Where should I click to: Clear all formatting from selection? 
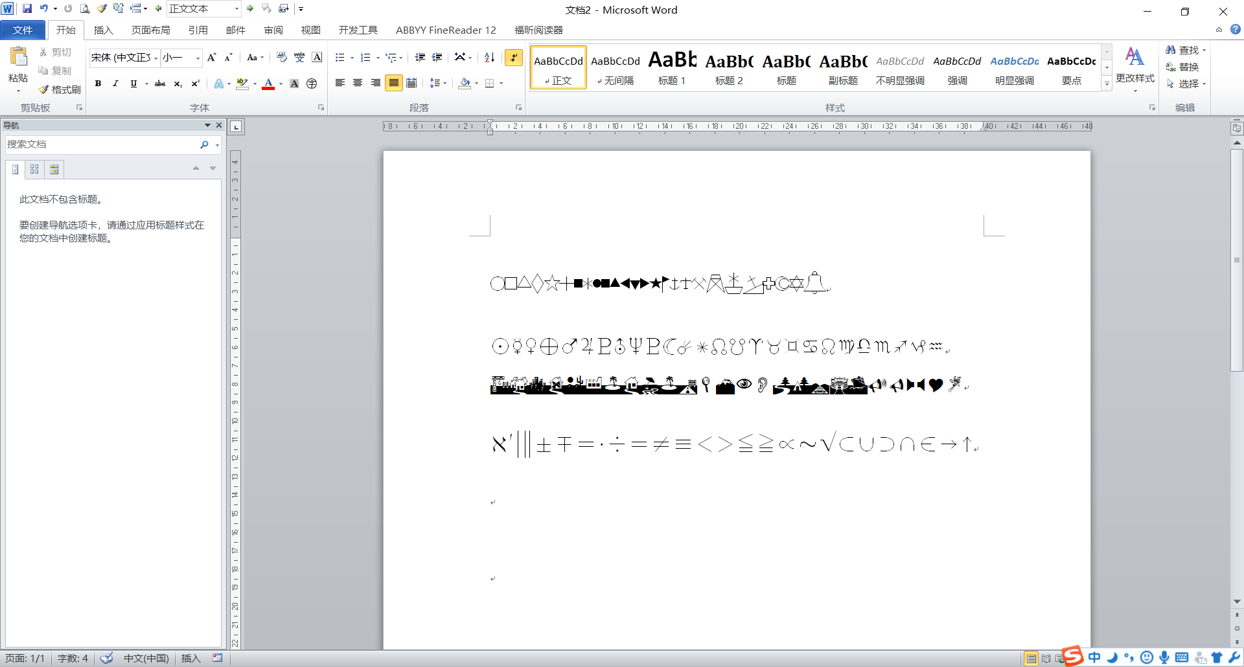pyautogui.click(x=281, y=58)
